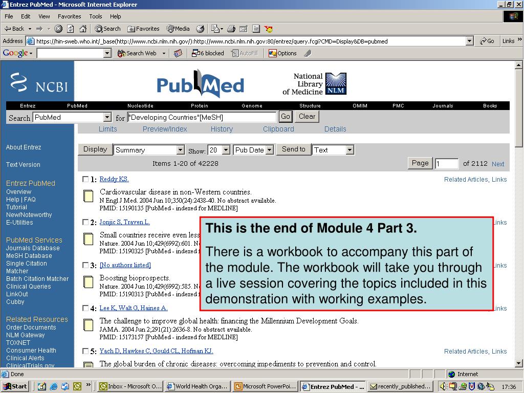Click the Print toolbar icon
The height and width of the screenshot is (393, 524).
tap(231, 29)
